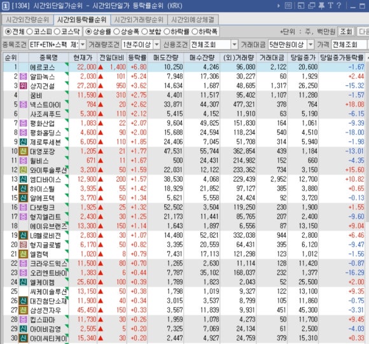Switch to the 시간외잔량순위 tab
The image size is (369, 344).
tap(27, 20)
